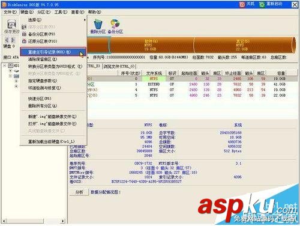Click right arrow of tree horizontal scrollbar
The image size is (300, 226).
pyautogui.click(x=63, y=221)
